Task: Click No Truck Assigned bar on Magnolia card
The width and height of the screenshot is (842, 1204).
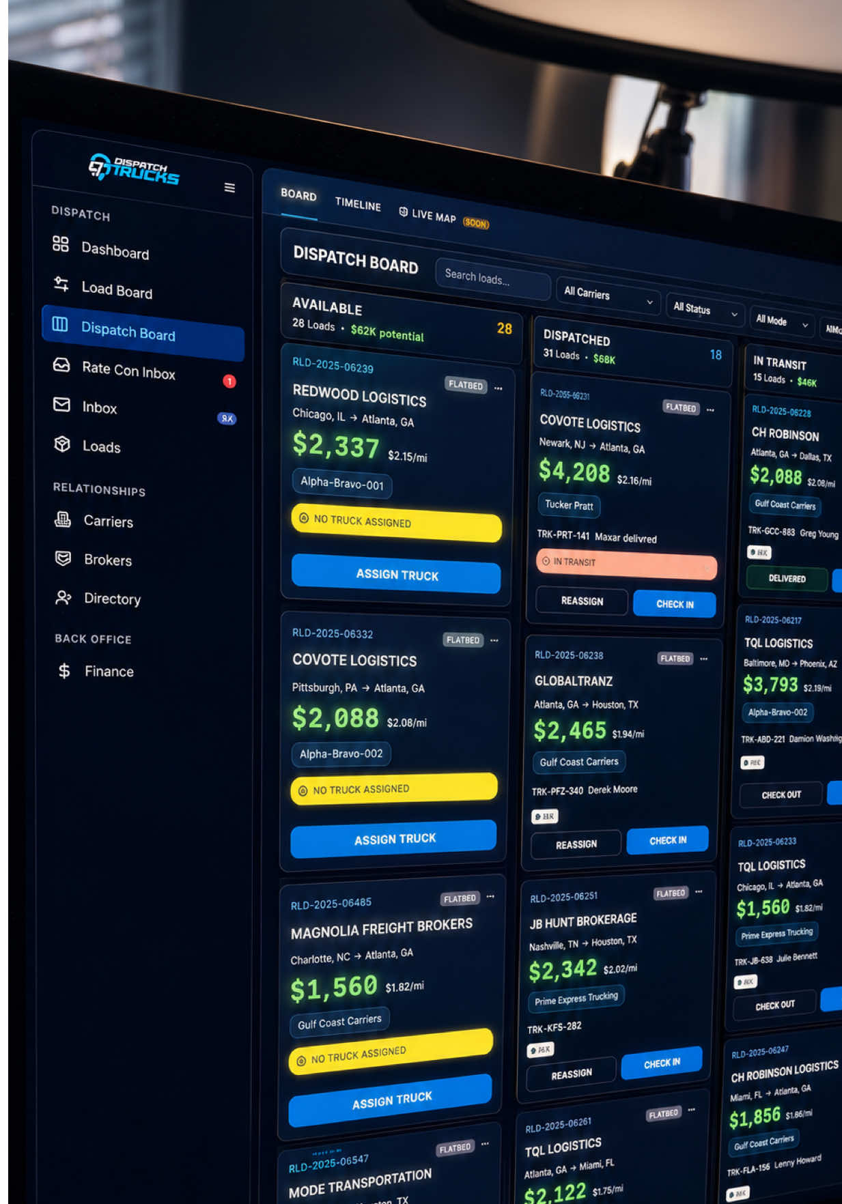Action: tap(391, 1052)
